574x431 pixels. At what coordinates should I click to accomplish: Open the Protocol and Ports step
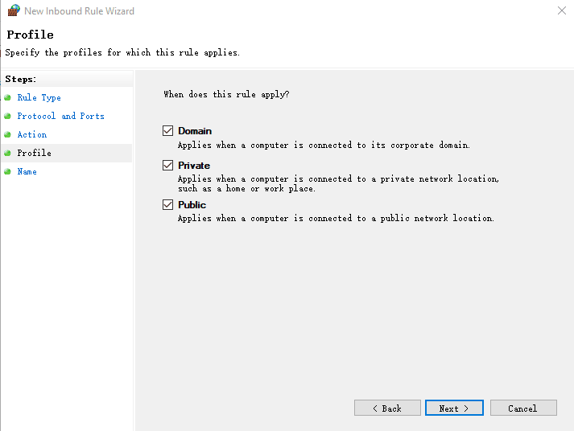coord(60,116)
